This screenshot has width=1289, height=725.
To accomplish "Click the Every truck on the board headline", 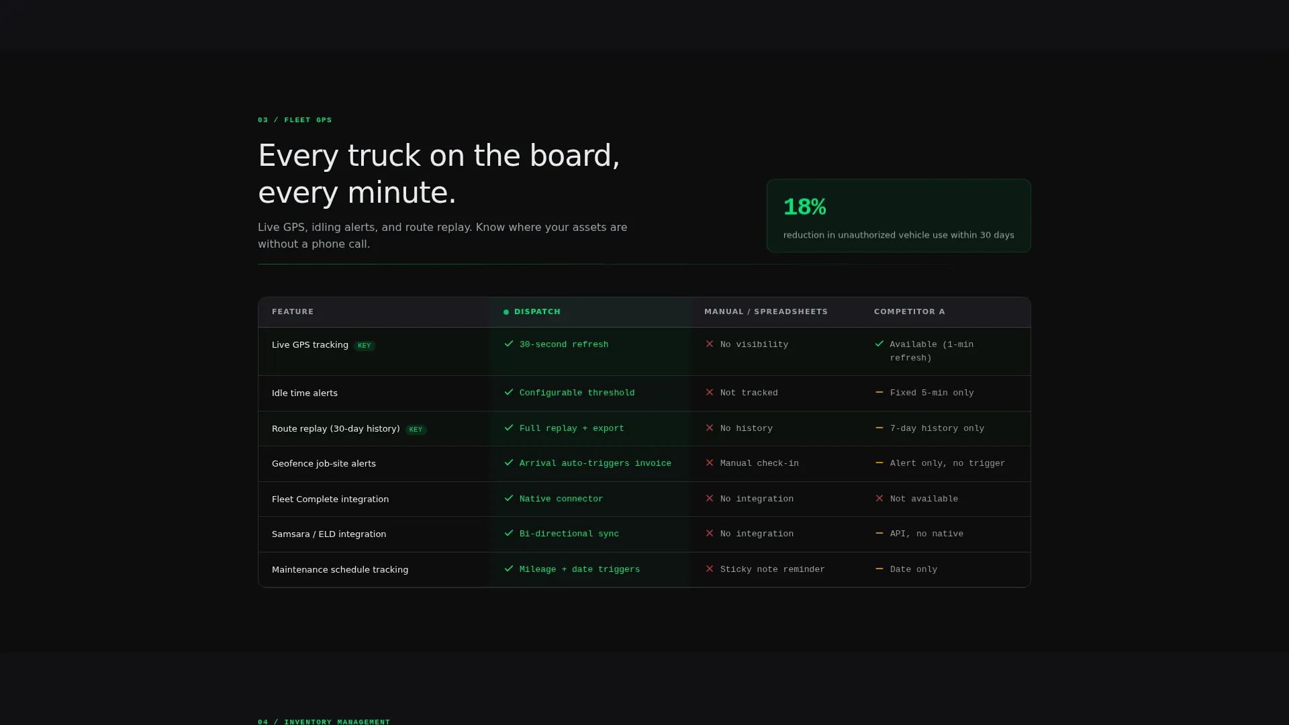I will pos(439,174).
